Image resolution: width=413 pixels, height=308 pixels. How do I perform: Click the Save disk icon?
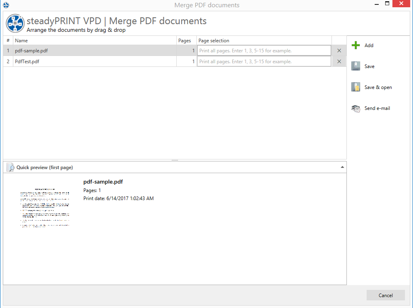(x=356, y=66)
